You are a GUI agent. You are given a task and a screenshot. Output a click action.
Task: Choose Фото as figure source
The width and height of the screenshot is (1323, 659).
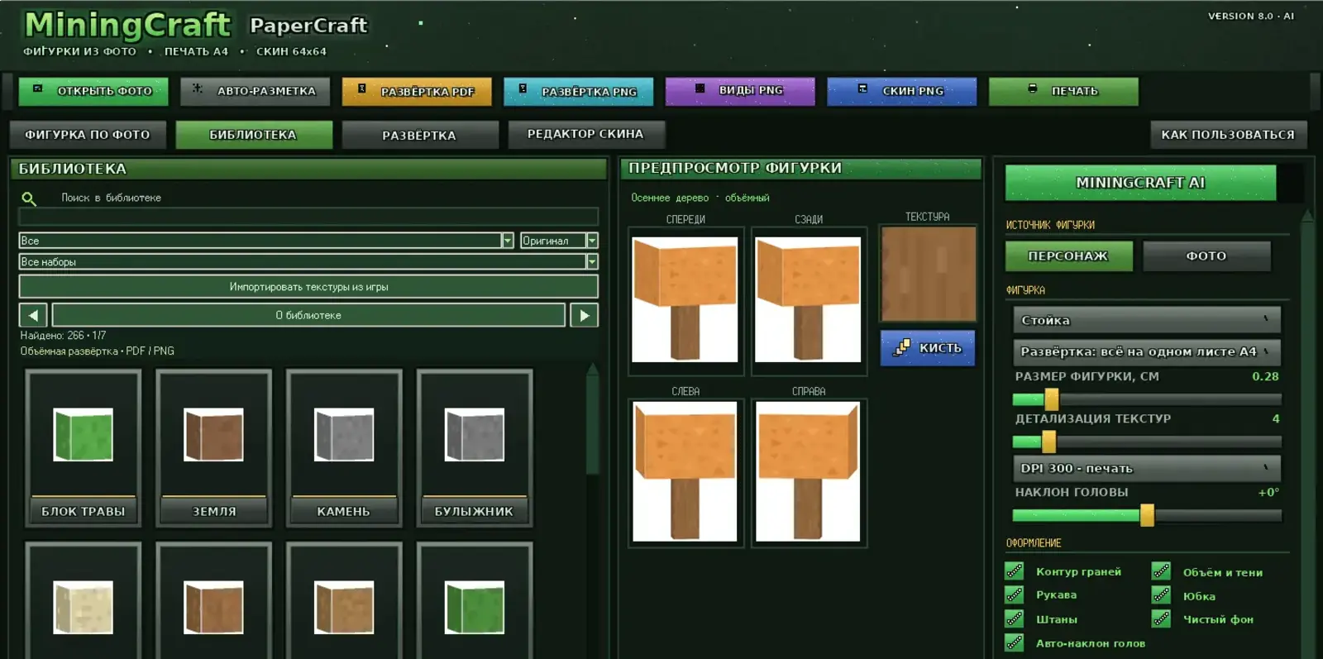(1206, 256)
